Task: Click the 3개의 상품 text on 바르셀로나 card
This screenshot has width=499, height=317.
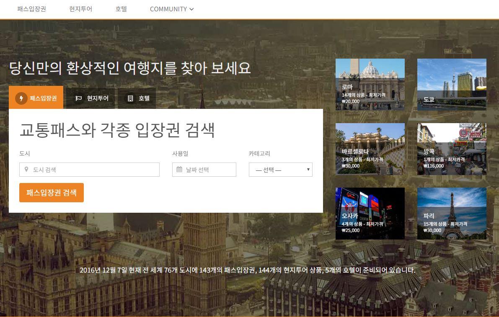Action: (x=352, y=159)
